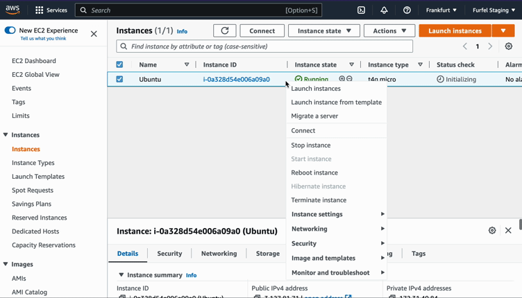Toggle the New EC2 Experience switch
522x298 pixels.
coord(10,30)
